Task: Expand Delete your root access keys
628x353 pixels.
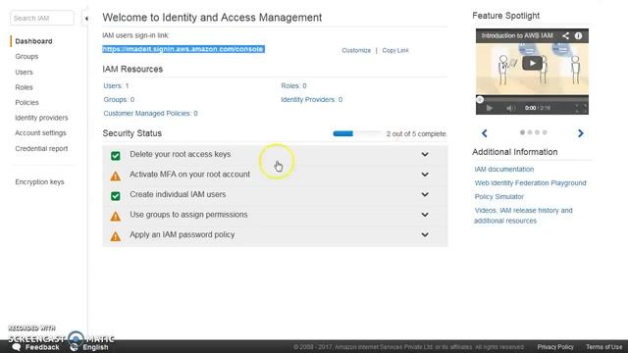Action: pyautogui.click(x=425, y=155)
